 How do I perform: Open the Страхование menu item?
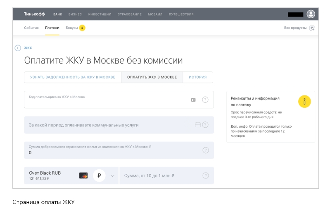[x=130, y=14]
